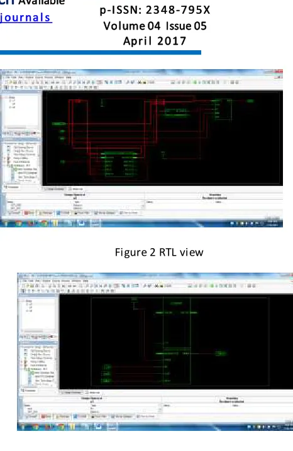
Task: Click the green-only schematic canvas in the lower screenshot
Action: tap(176, 342)
